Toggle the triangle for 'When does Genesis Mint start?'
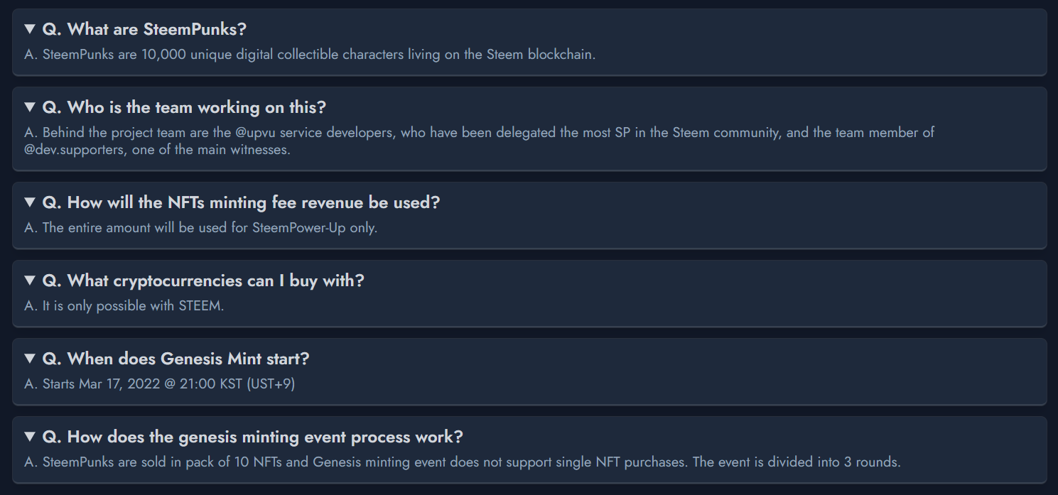 coord(30,359)
